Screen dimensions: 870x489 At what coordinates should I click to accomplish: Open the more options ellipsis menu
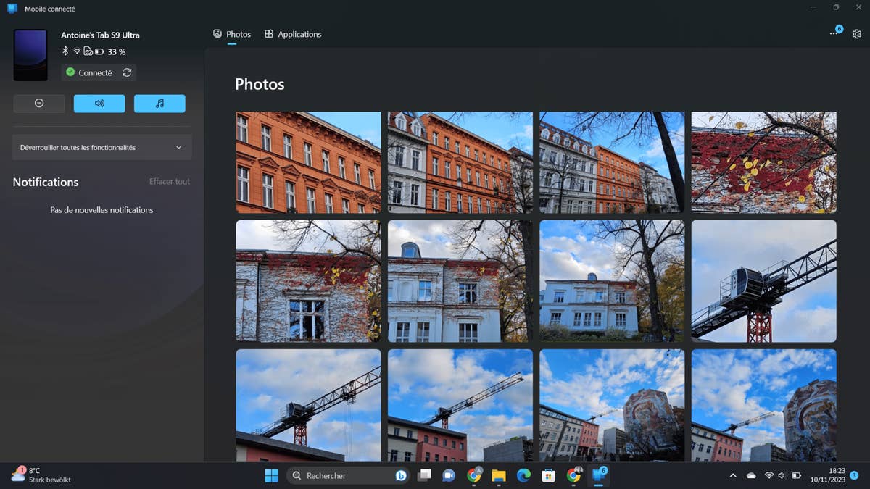834,34
